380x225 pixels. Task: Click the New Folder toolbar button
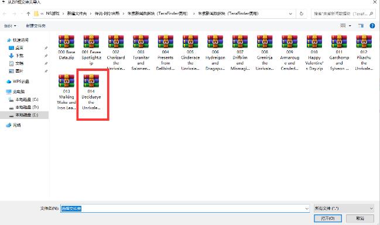[36, 26]
